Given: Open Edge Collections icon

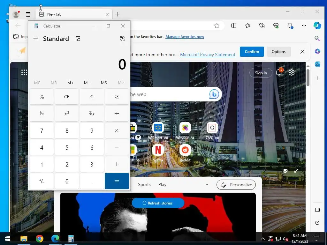Looking at the screenshot, I should [x=262, y=26].
